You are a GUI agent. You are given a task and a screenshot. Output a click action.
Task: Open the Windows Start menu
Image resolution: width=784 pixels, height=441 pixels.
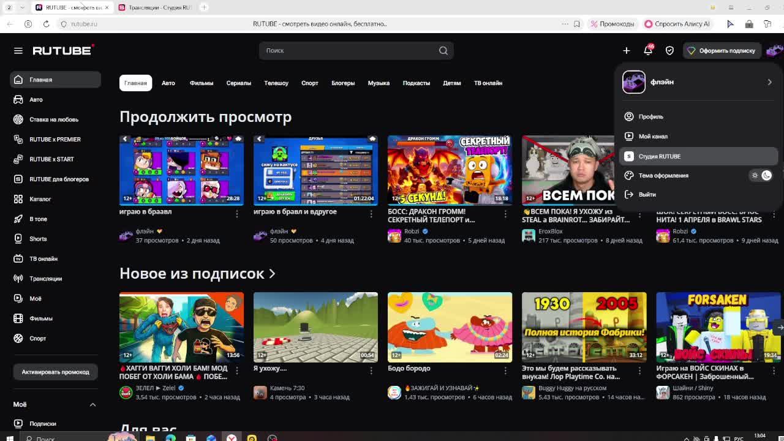(x=10, y=438)
